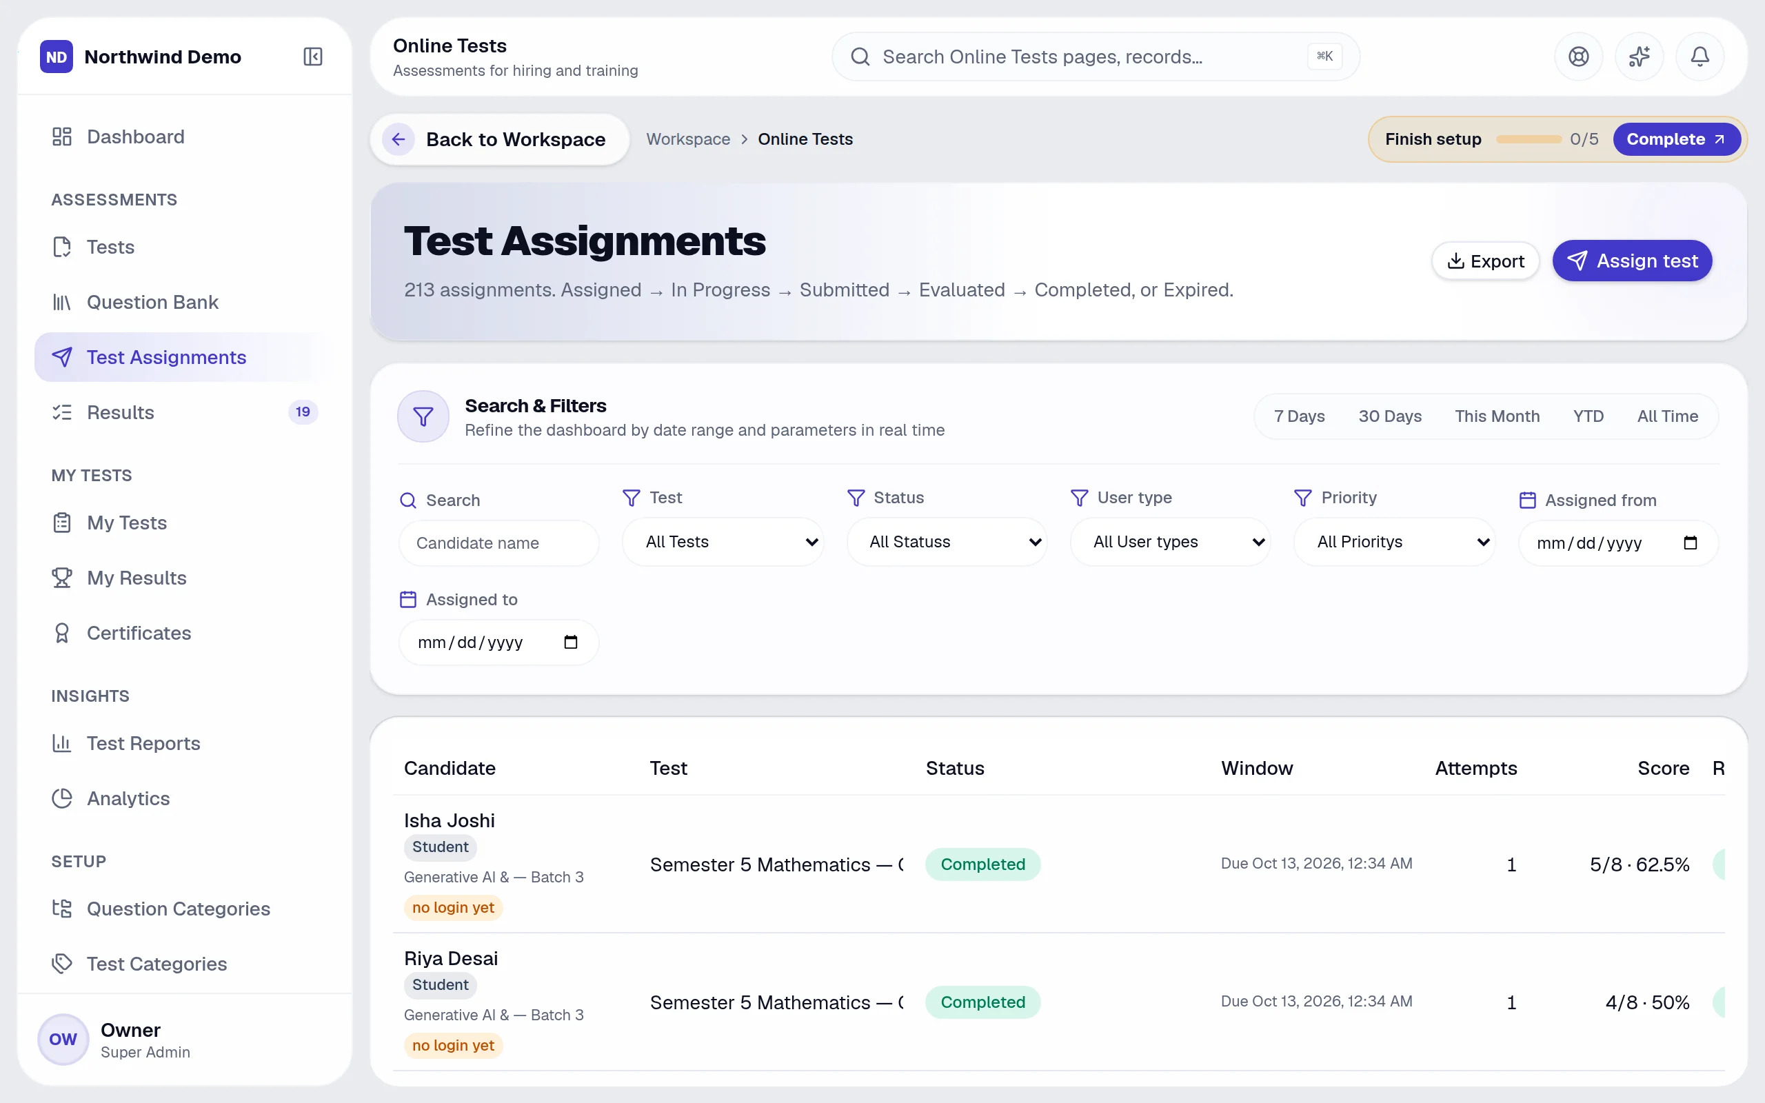Open My Tests page
The height and width of the screenshot is (1103, 1765).
[x=185, y=523]
